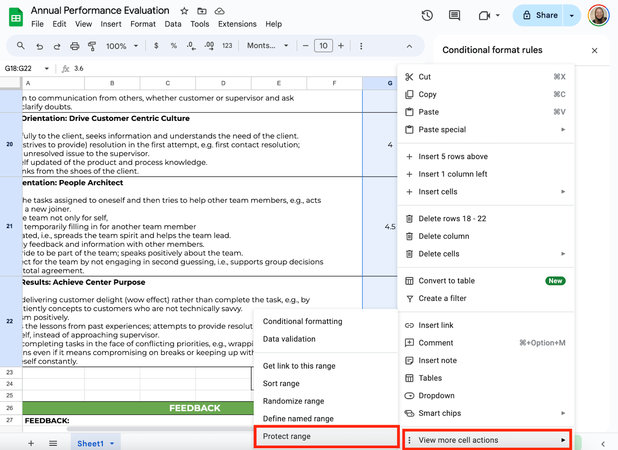Star the Annual Performance Evaluation document
Screen dimensions: 618x450
[184, 11]
